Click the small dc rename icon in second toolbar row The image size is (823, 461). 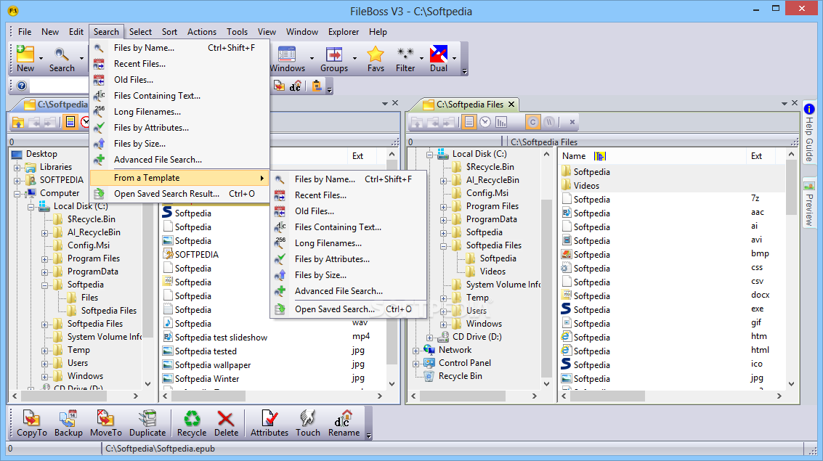(x=296, y=86)
